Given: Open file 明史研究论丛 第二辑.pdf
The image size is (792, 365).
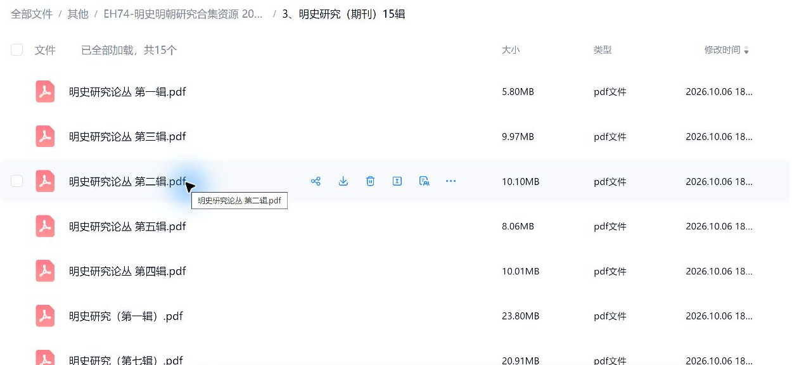Looking at the screenshot, I should coord(127,181).
